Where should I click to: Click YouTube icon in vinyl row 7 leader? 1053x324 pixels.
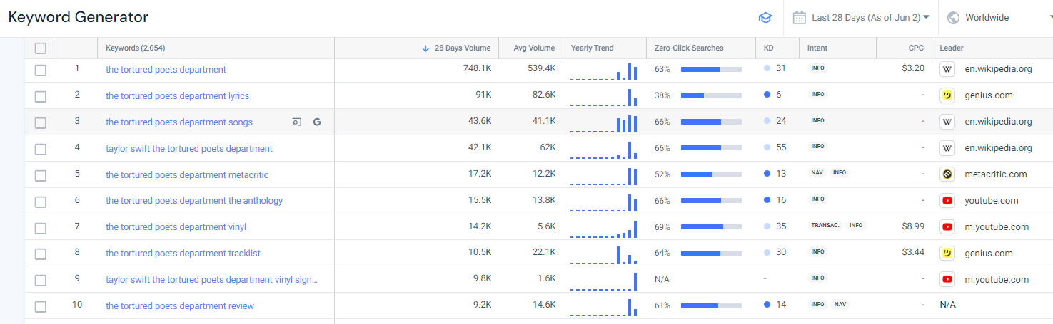(x=947, y=227)
